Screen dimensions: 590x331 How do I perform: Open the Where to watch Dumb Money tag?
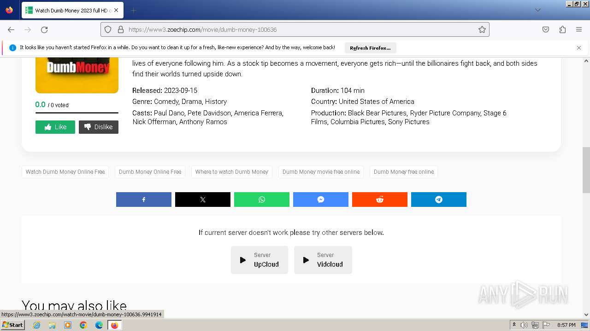pos(232,172)
